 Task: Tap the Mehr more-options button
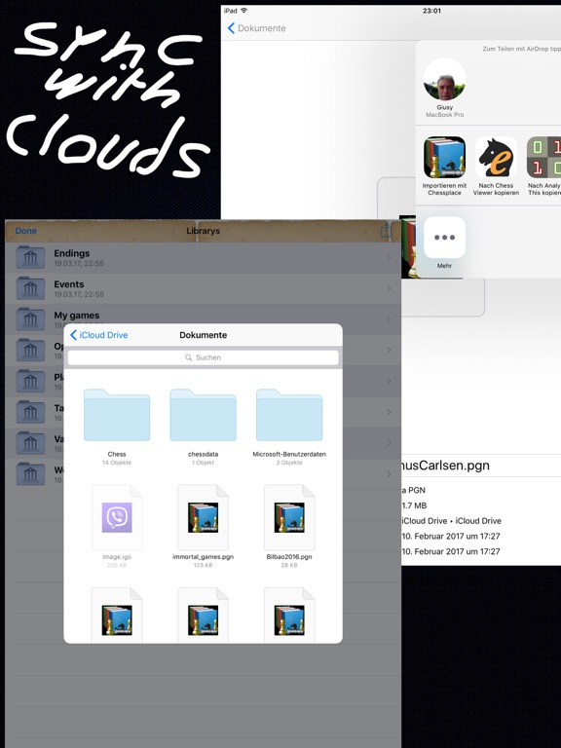(x=444, y=238)
